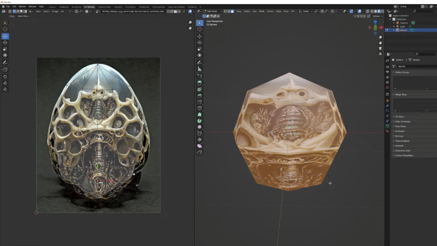This screenshot has width=437, height=246.
Task: Click the pan hand icon in 3D viewport
Action: tap(380, 43)
